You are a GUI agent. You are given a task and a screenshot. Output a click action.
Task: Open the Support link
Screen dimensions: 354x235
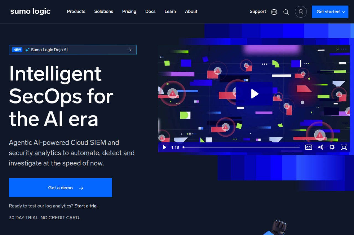(x=258, y=12)
